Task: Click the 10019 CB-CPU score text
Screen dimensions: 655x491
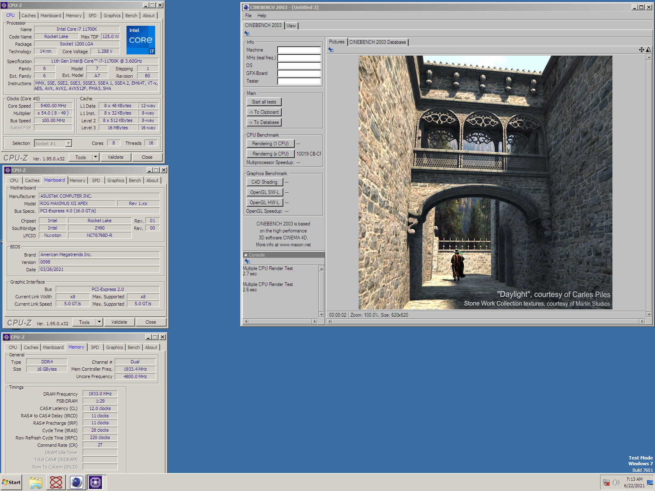Action: pyautogui.click(x=309, y=154)
